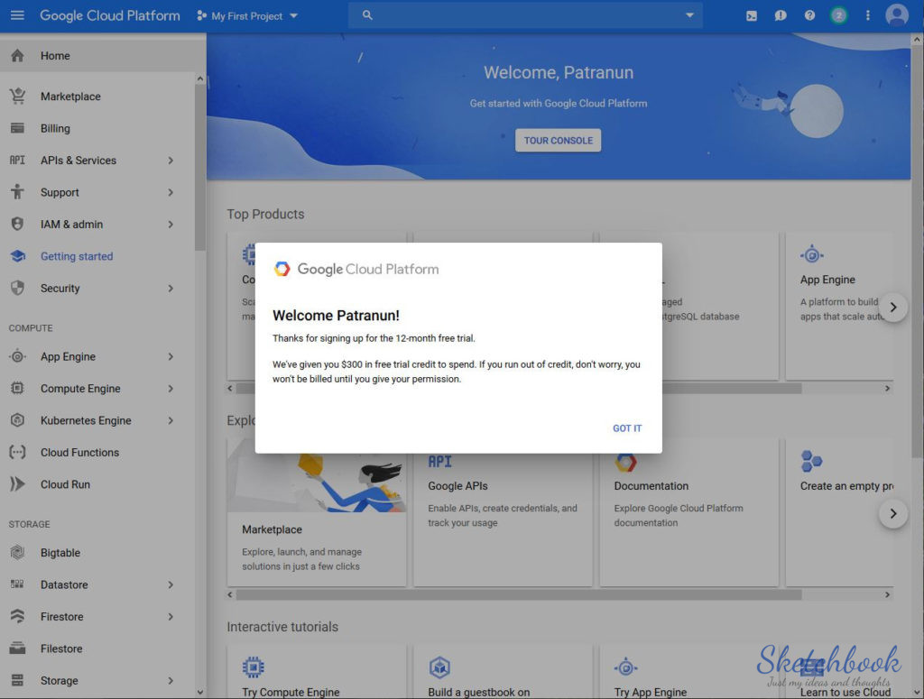This screenshot has width=924, height=699.
Task: Click the header search input field
Action: pyautogui.click(x=526, y=15)
